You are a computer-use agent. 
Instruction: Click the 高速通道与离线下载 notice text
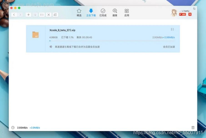click(77, 47)
